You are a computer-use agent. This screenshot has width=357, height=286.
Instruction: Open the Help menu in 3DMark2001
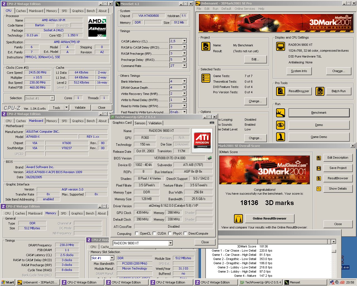coord(261,9)
